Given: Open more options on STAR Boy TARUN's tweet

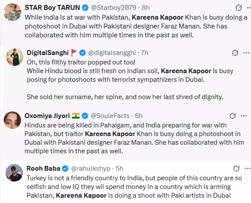Looking at the screenshot, I should pos(244,7).
